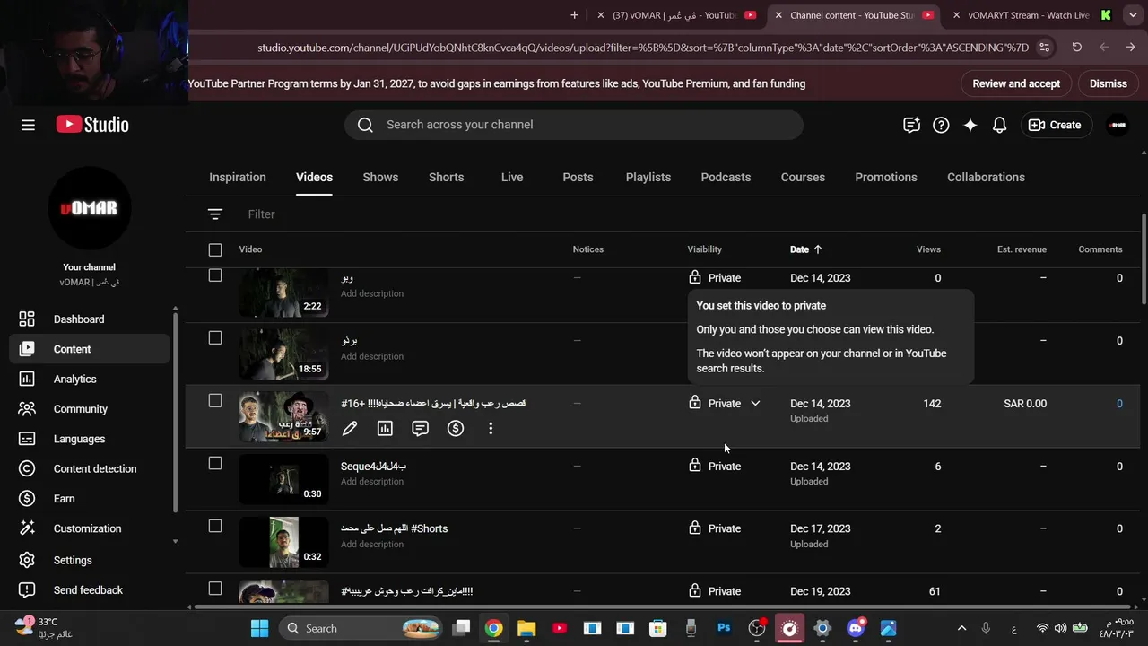Viewport: 1148px width, 646px height.
Task: Reload the page with the browser refresh icon
Action: [1077, 48]
